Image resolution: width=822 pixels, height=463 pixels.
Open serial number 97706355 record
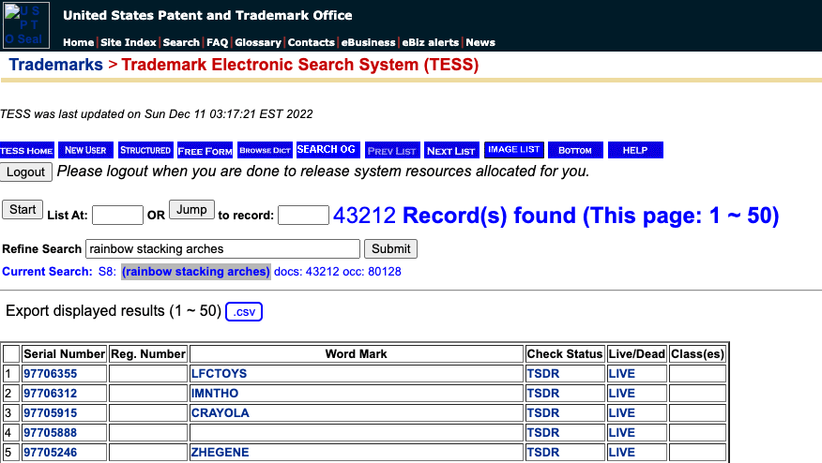point(51,374)
